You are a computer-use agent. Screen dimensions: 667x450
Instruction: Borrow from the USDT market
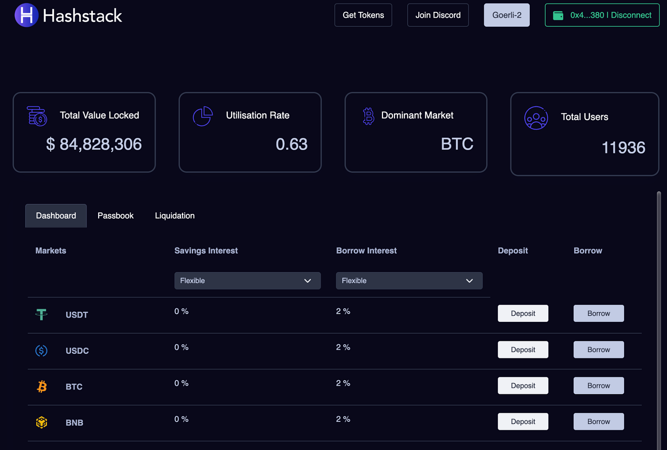pyautogui.click(x=599, y=313)
